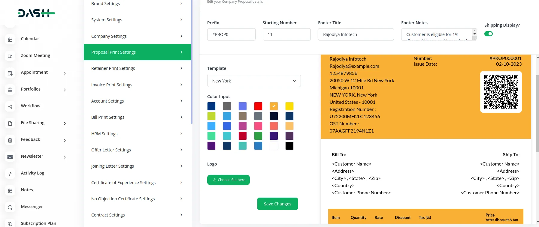Expand the Appointment submenu arrow
This screenshot has height=227, width=539.
pyautogui.click(x=65, y=73)
